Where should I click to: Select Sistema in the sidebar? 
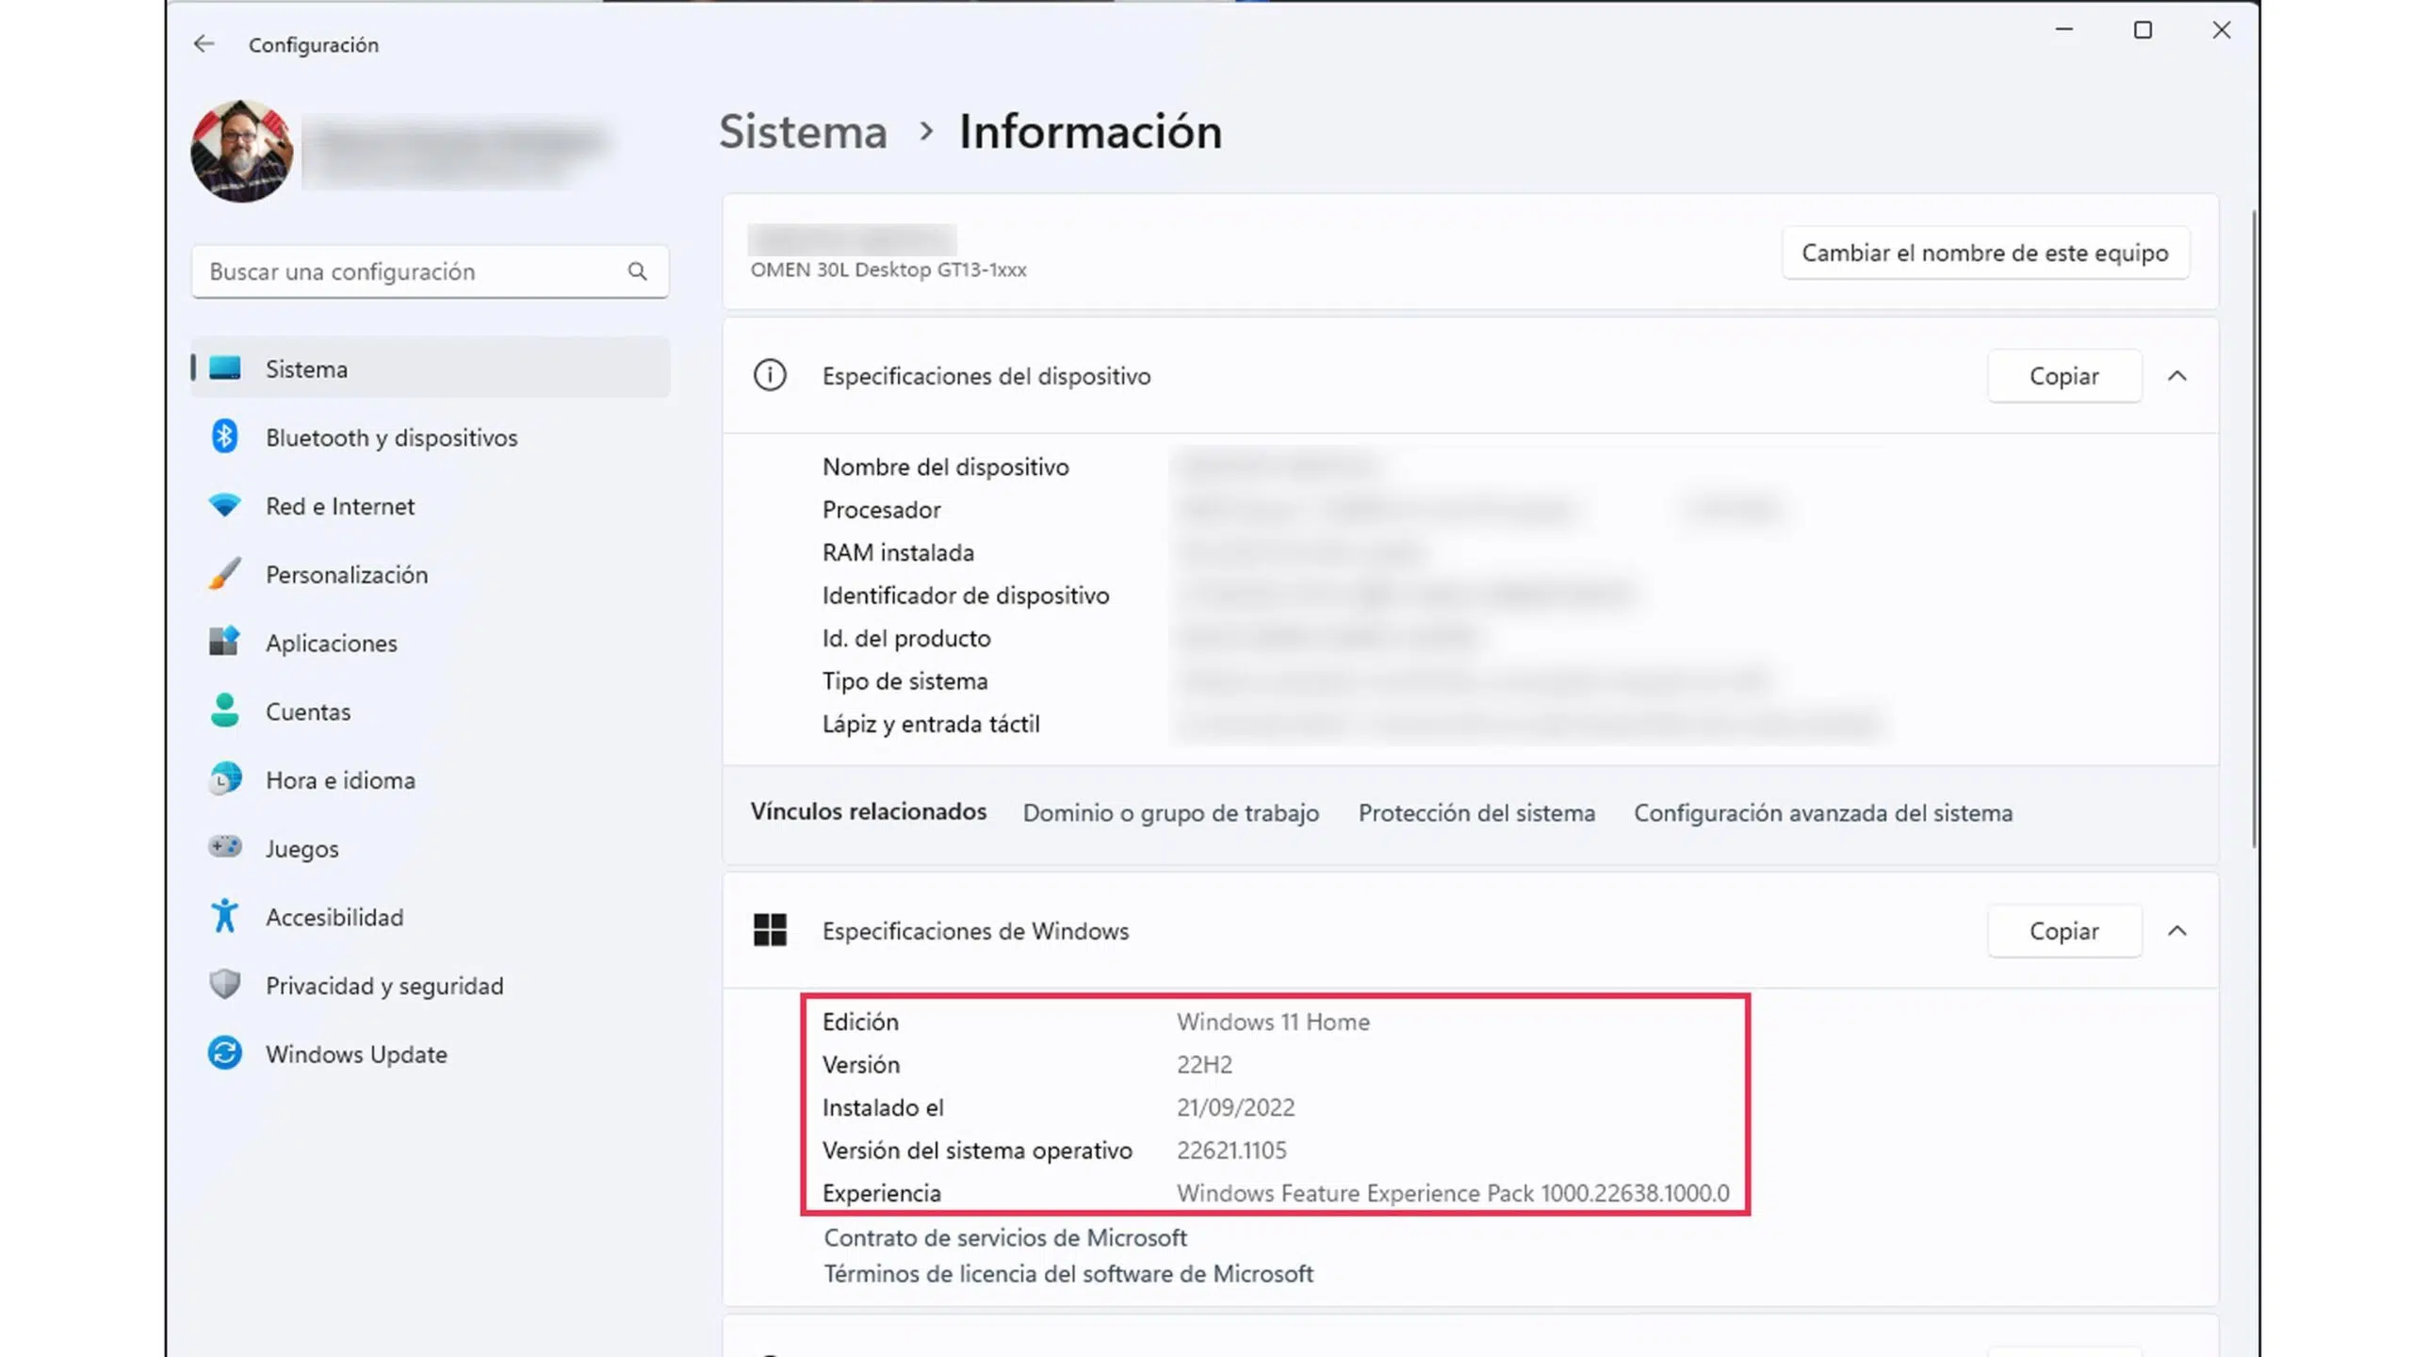point(430,368)
